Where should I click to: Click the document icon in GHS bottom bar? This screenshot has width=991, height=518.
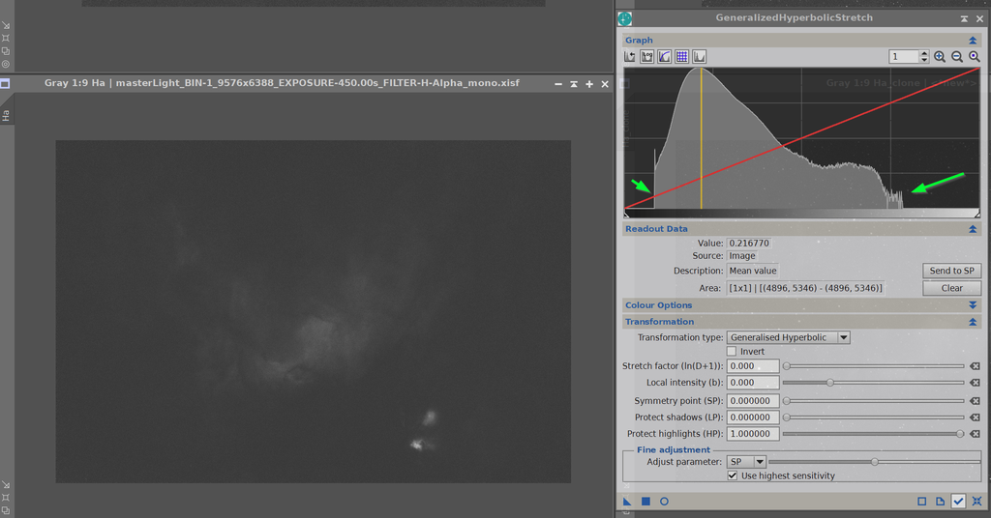point(940,502)
